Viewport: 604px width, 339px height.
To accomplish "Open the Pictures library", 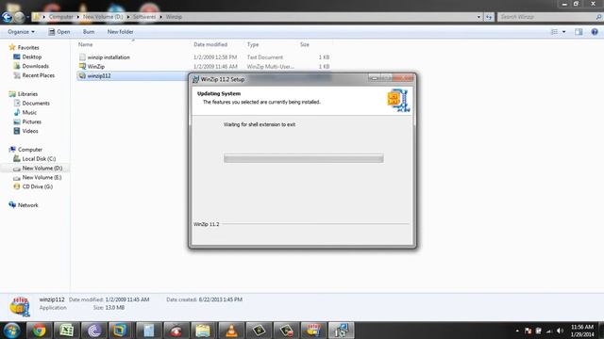I will [31, 121].
